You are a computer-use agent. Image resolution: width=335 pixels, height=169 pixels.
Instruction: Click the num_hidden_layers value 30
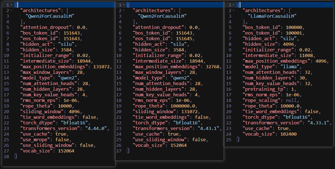coord(302,78)
